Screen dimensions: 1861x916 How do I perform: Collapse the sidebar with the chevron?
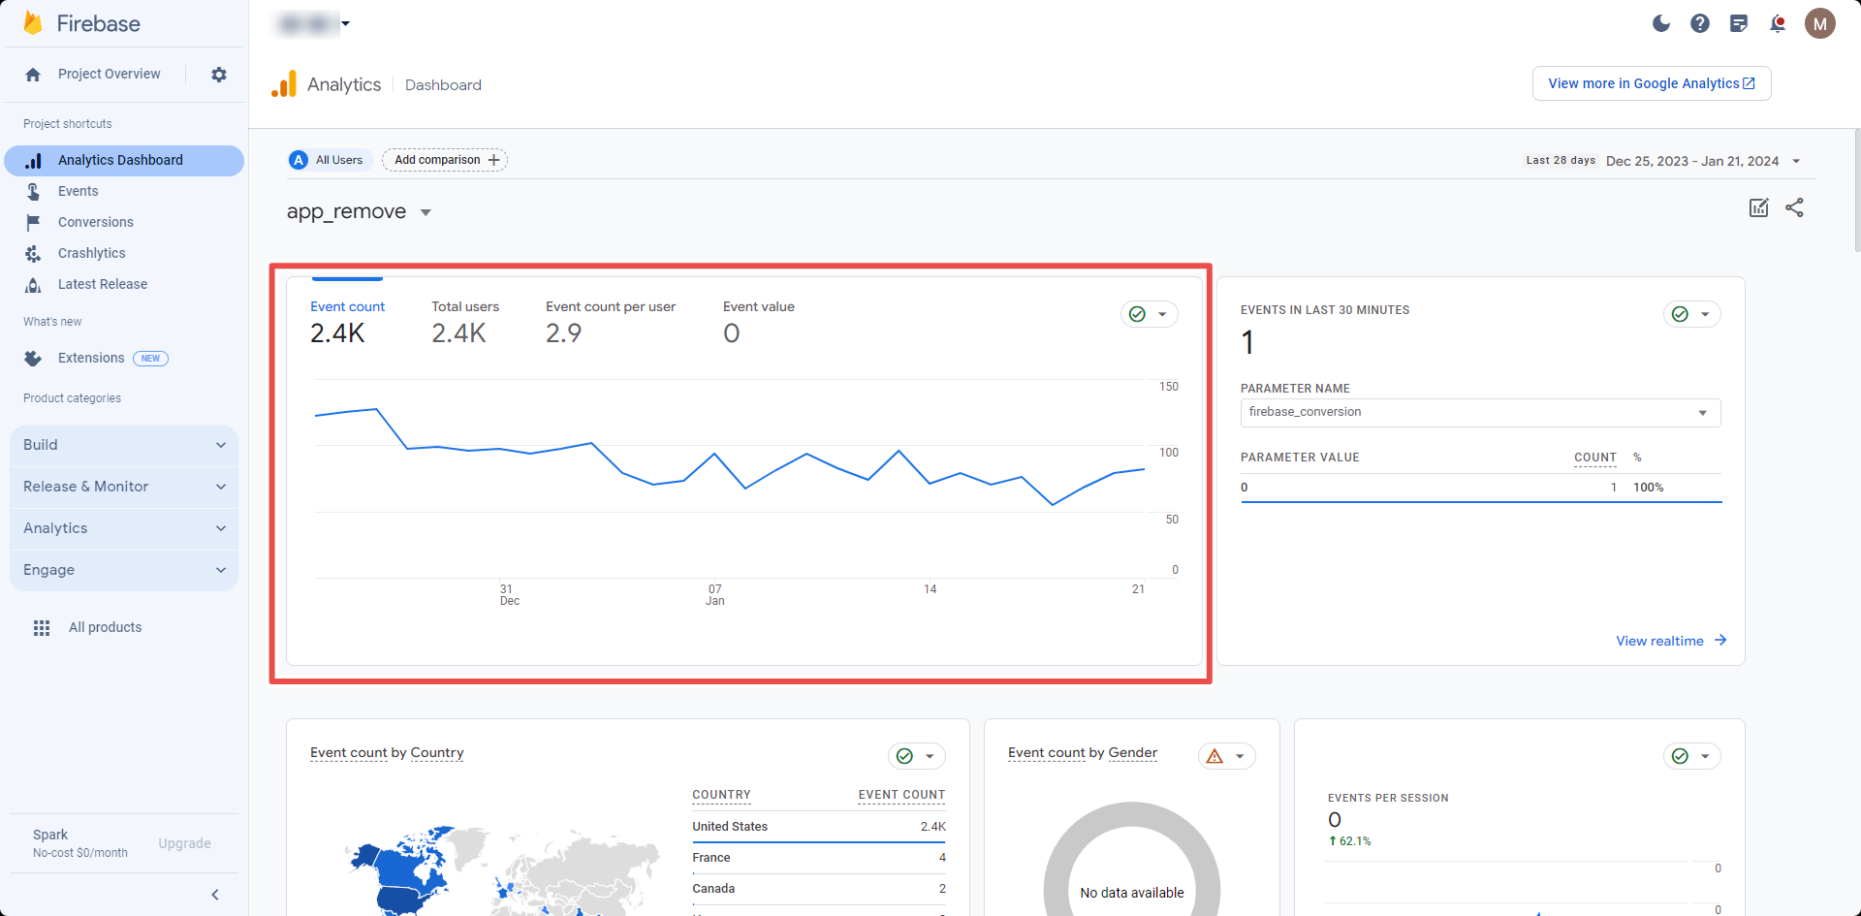point(215,895)
